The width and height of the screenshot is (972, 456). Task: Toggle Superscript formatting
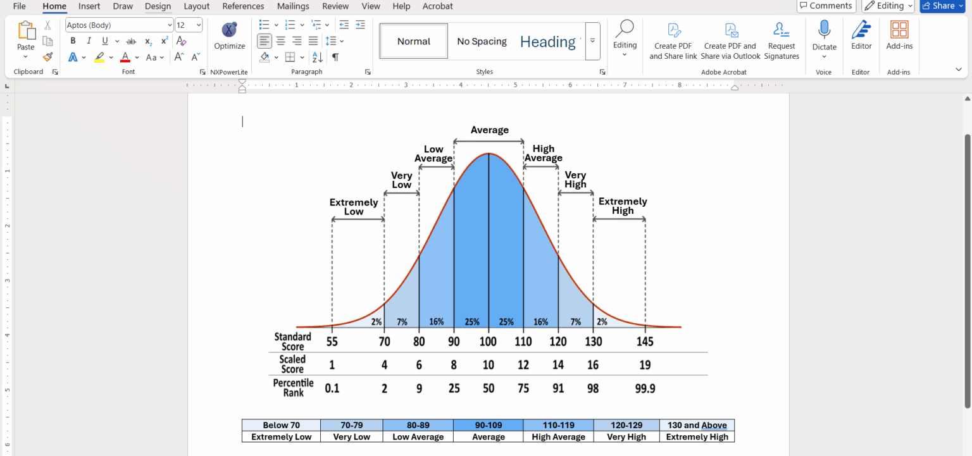pyautogui.click(x=163, y=39)
